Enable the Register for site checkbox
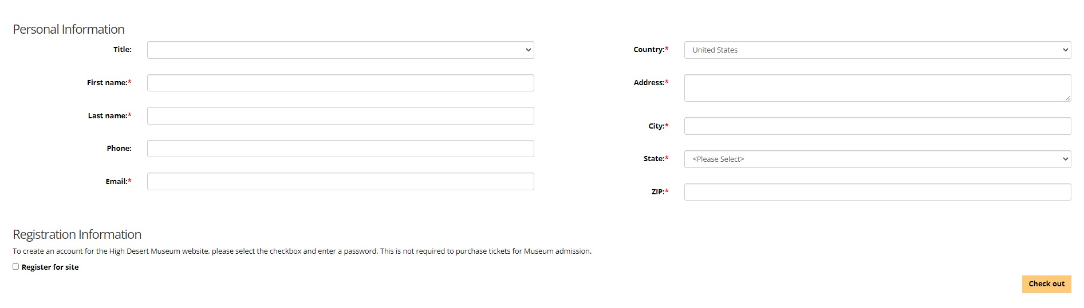Viewport: 1084px width, 308px height. 16,267
